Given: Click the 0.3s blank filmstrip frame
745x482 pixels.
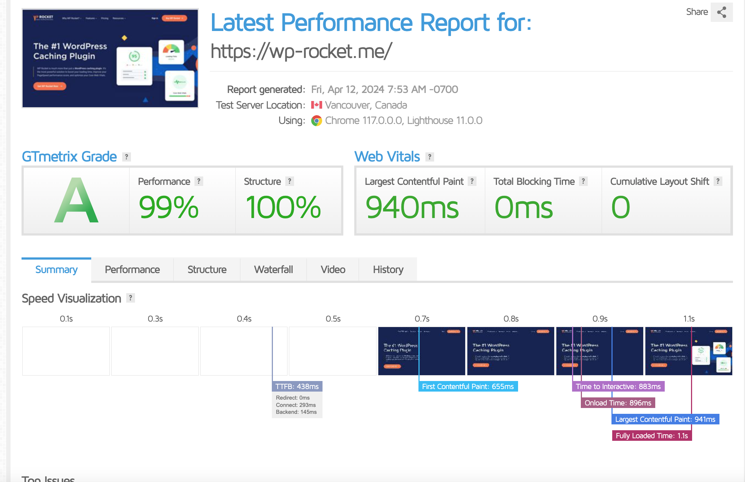Looking at the screenshot, I should point(155,351).
